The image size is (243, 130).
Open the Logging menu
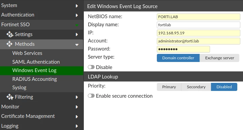tap(42, 126)
